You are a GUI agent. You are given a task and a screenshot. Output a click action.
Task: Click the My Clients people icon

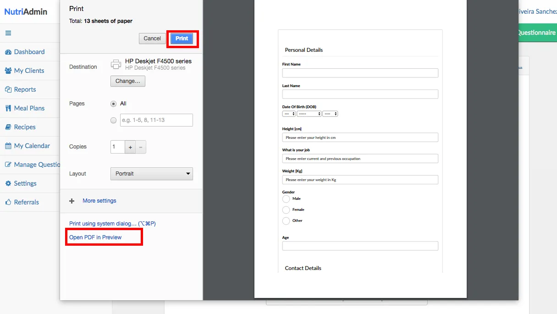(x=8, y=71)
